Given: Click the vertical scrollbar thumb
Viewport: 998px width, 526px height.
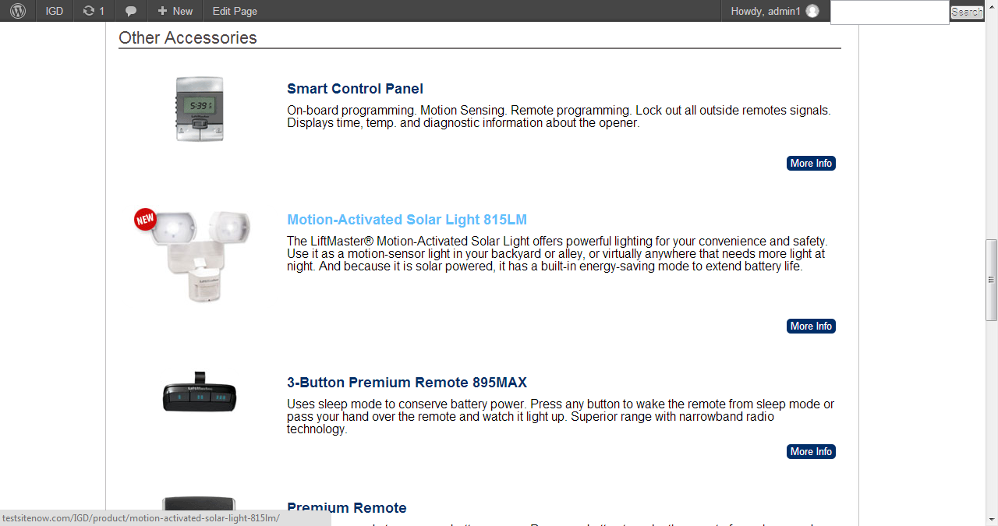Looking at the screenshot, I should [991, 280].
